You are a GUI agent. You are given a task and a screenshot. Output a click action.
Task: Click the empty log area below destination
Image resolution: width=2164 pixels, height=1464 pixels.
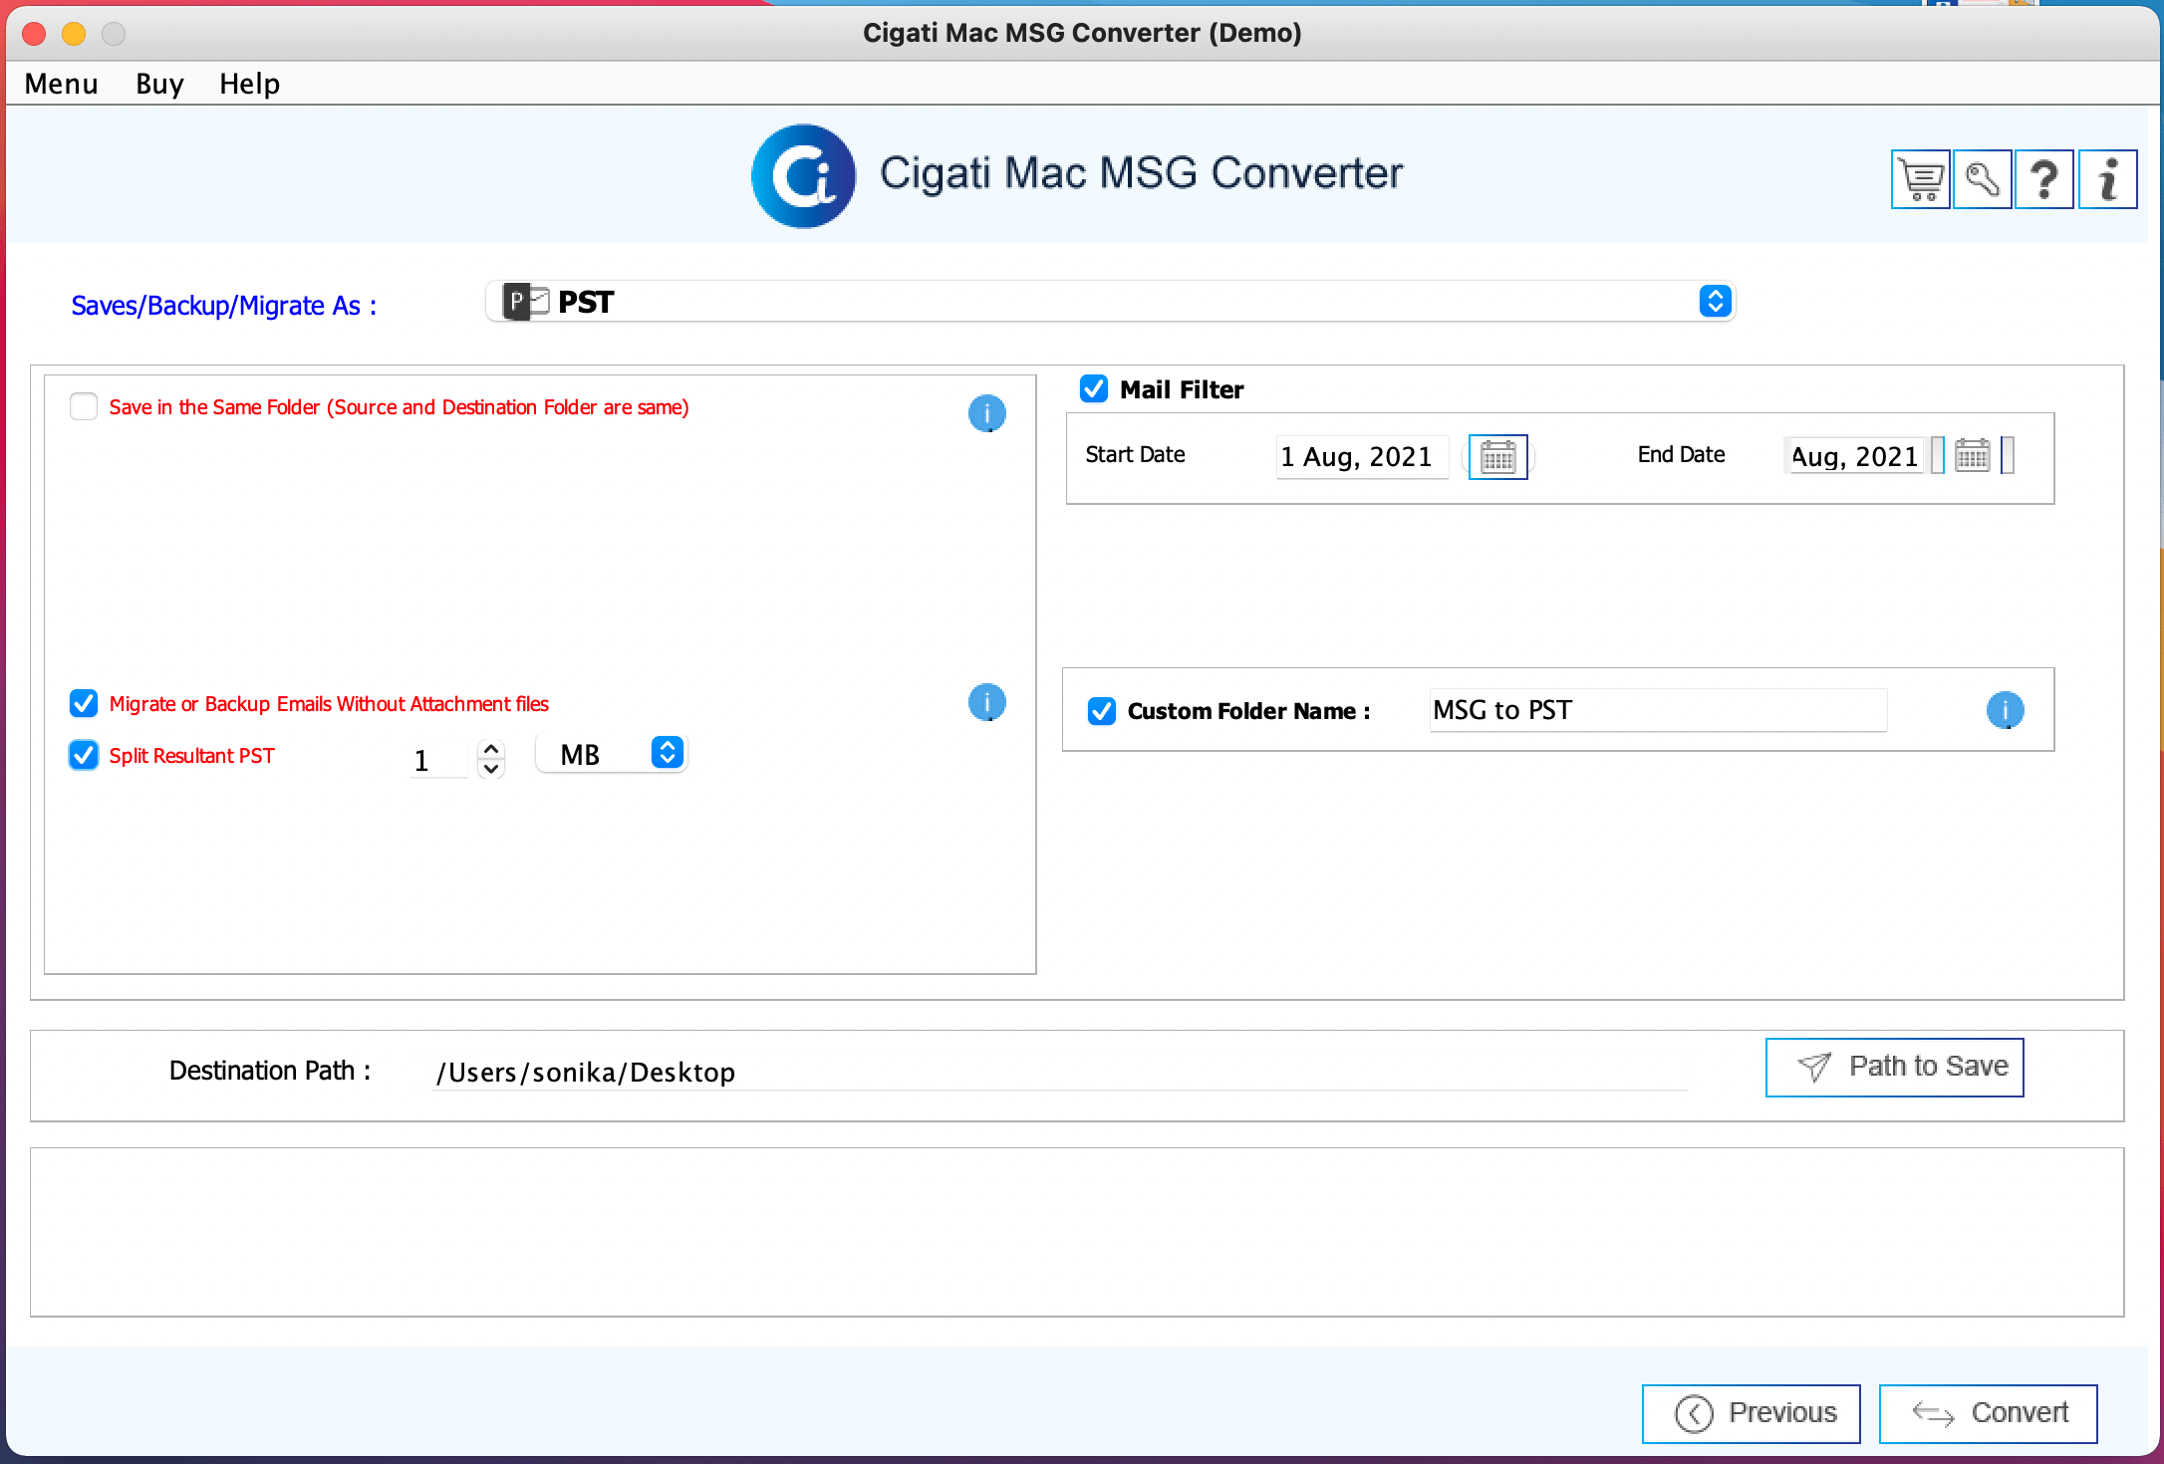pyautogui.click(x=1076, y=1232)
